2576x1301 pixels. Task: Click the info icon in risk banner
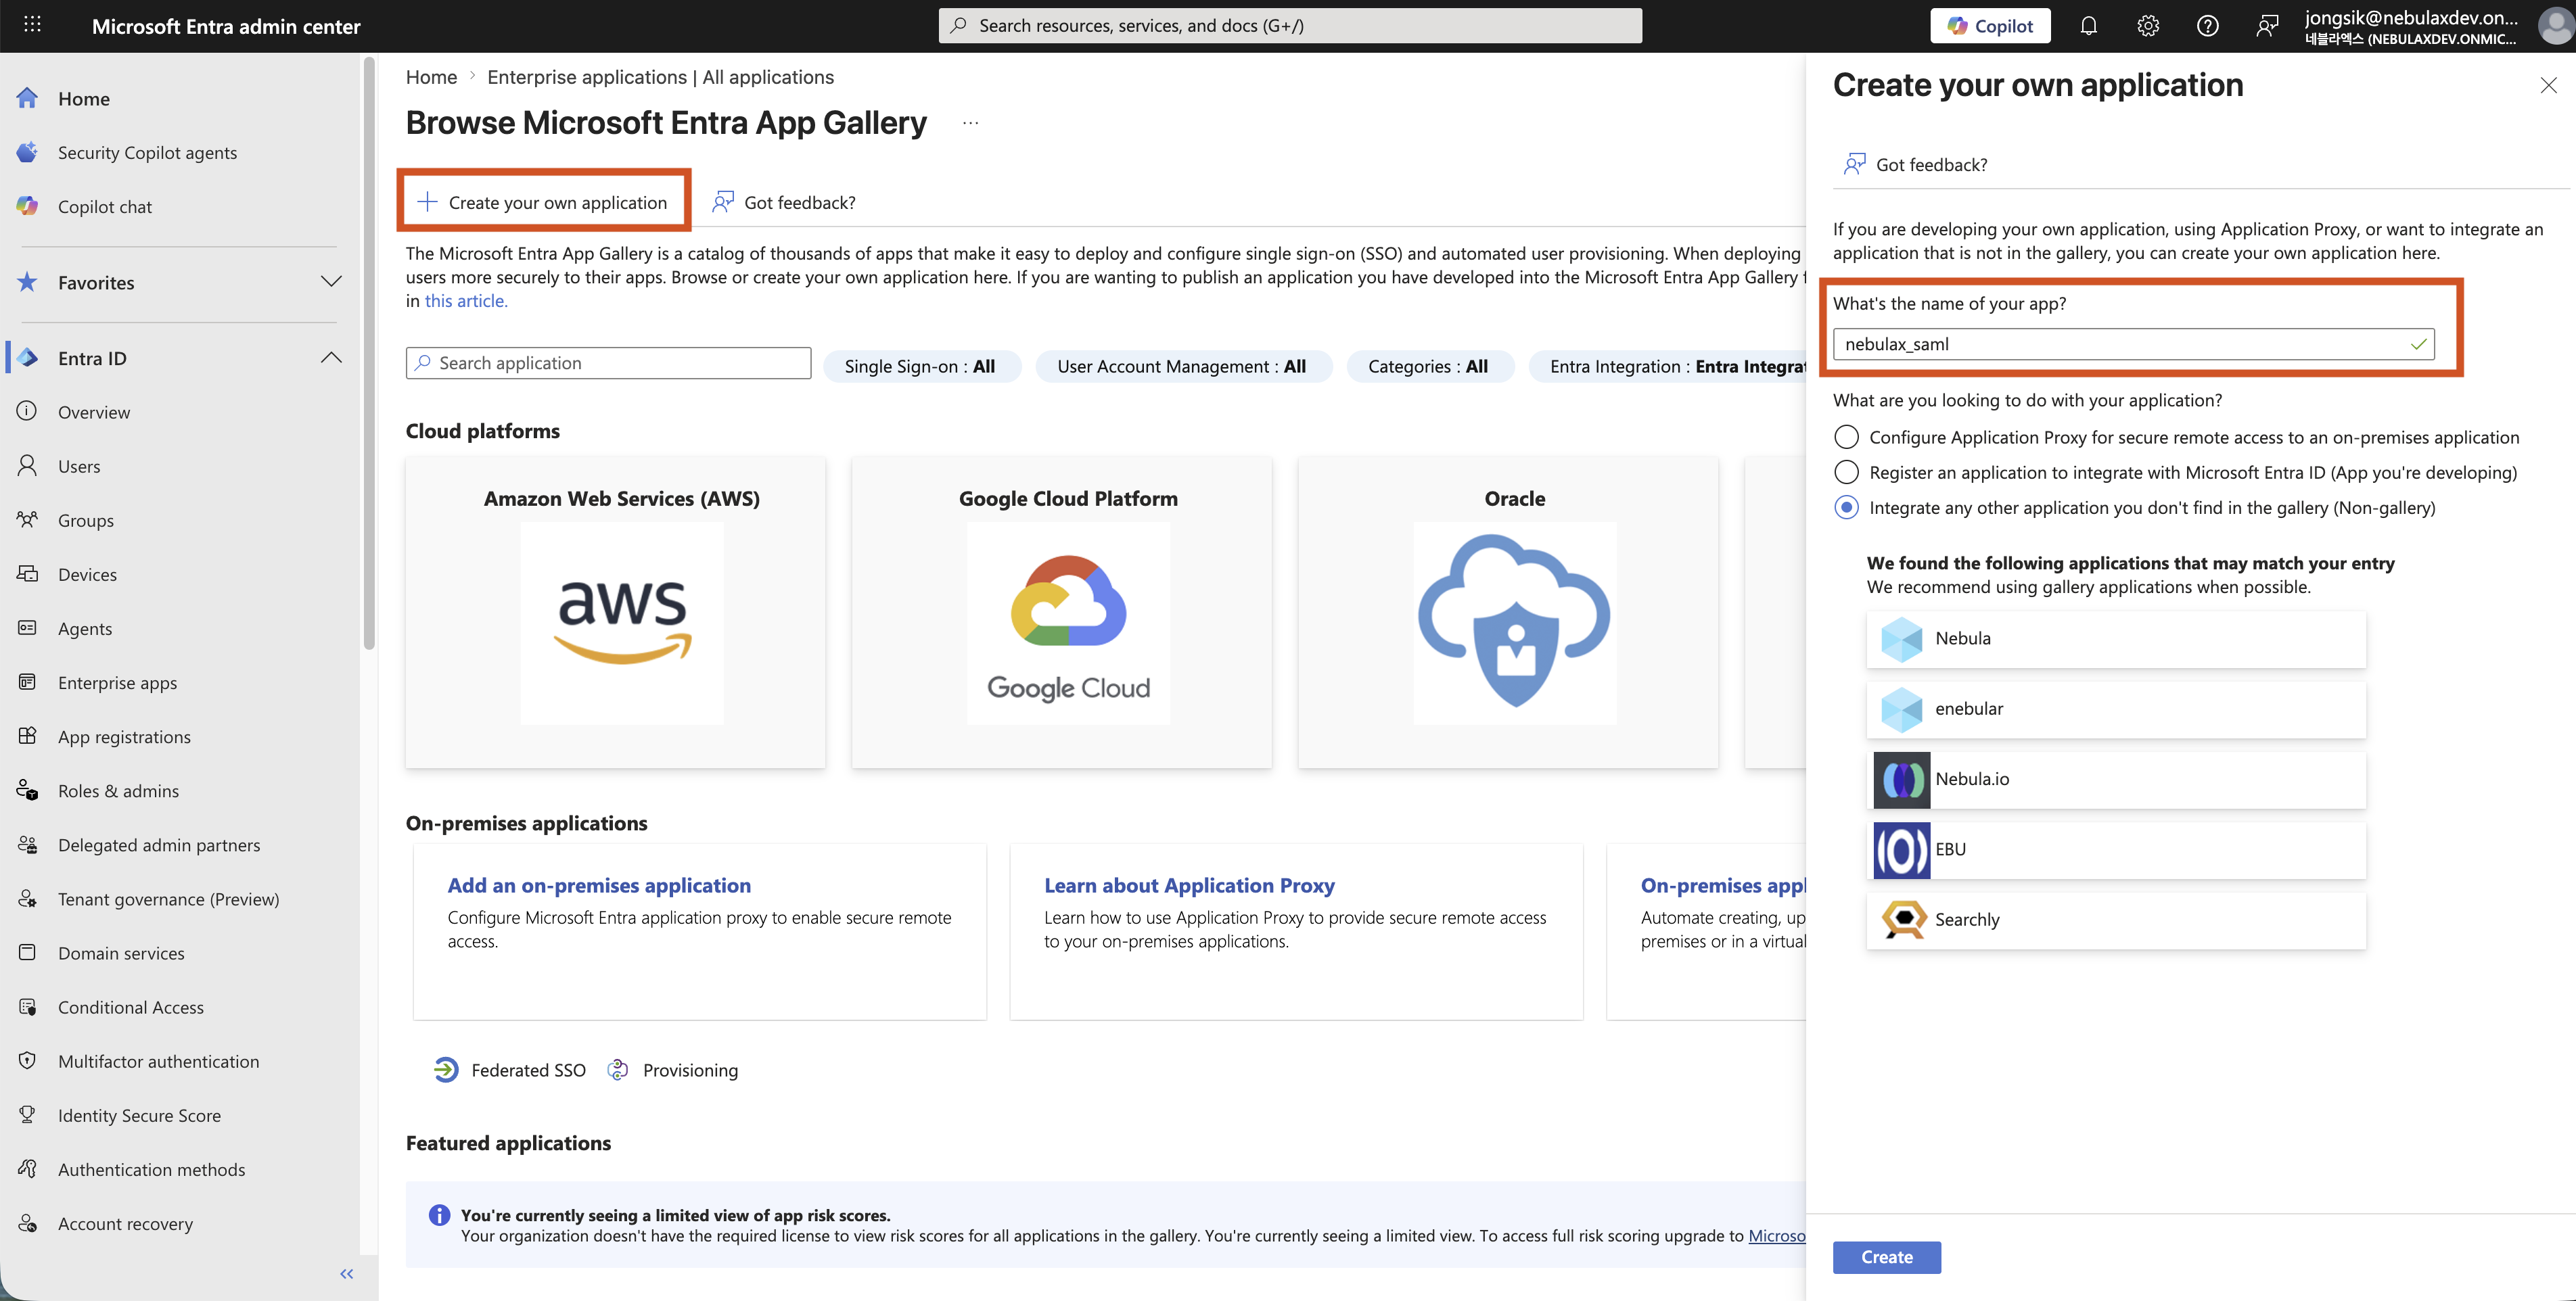(439, 1214)
